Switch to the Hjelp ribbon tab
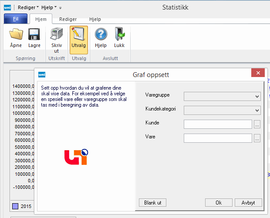 [95, 19]
